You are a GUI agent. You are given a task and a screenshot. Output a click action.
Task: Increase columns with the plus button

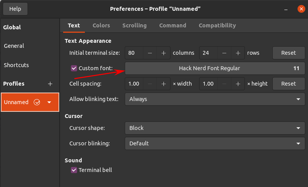(x=163, y=53)
